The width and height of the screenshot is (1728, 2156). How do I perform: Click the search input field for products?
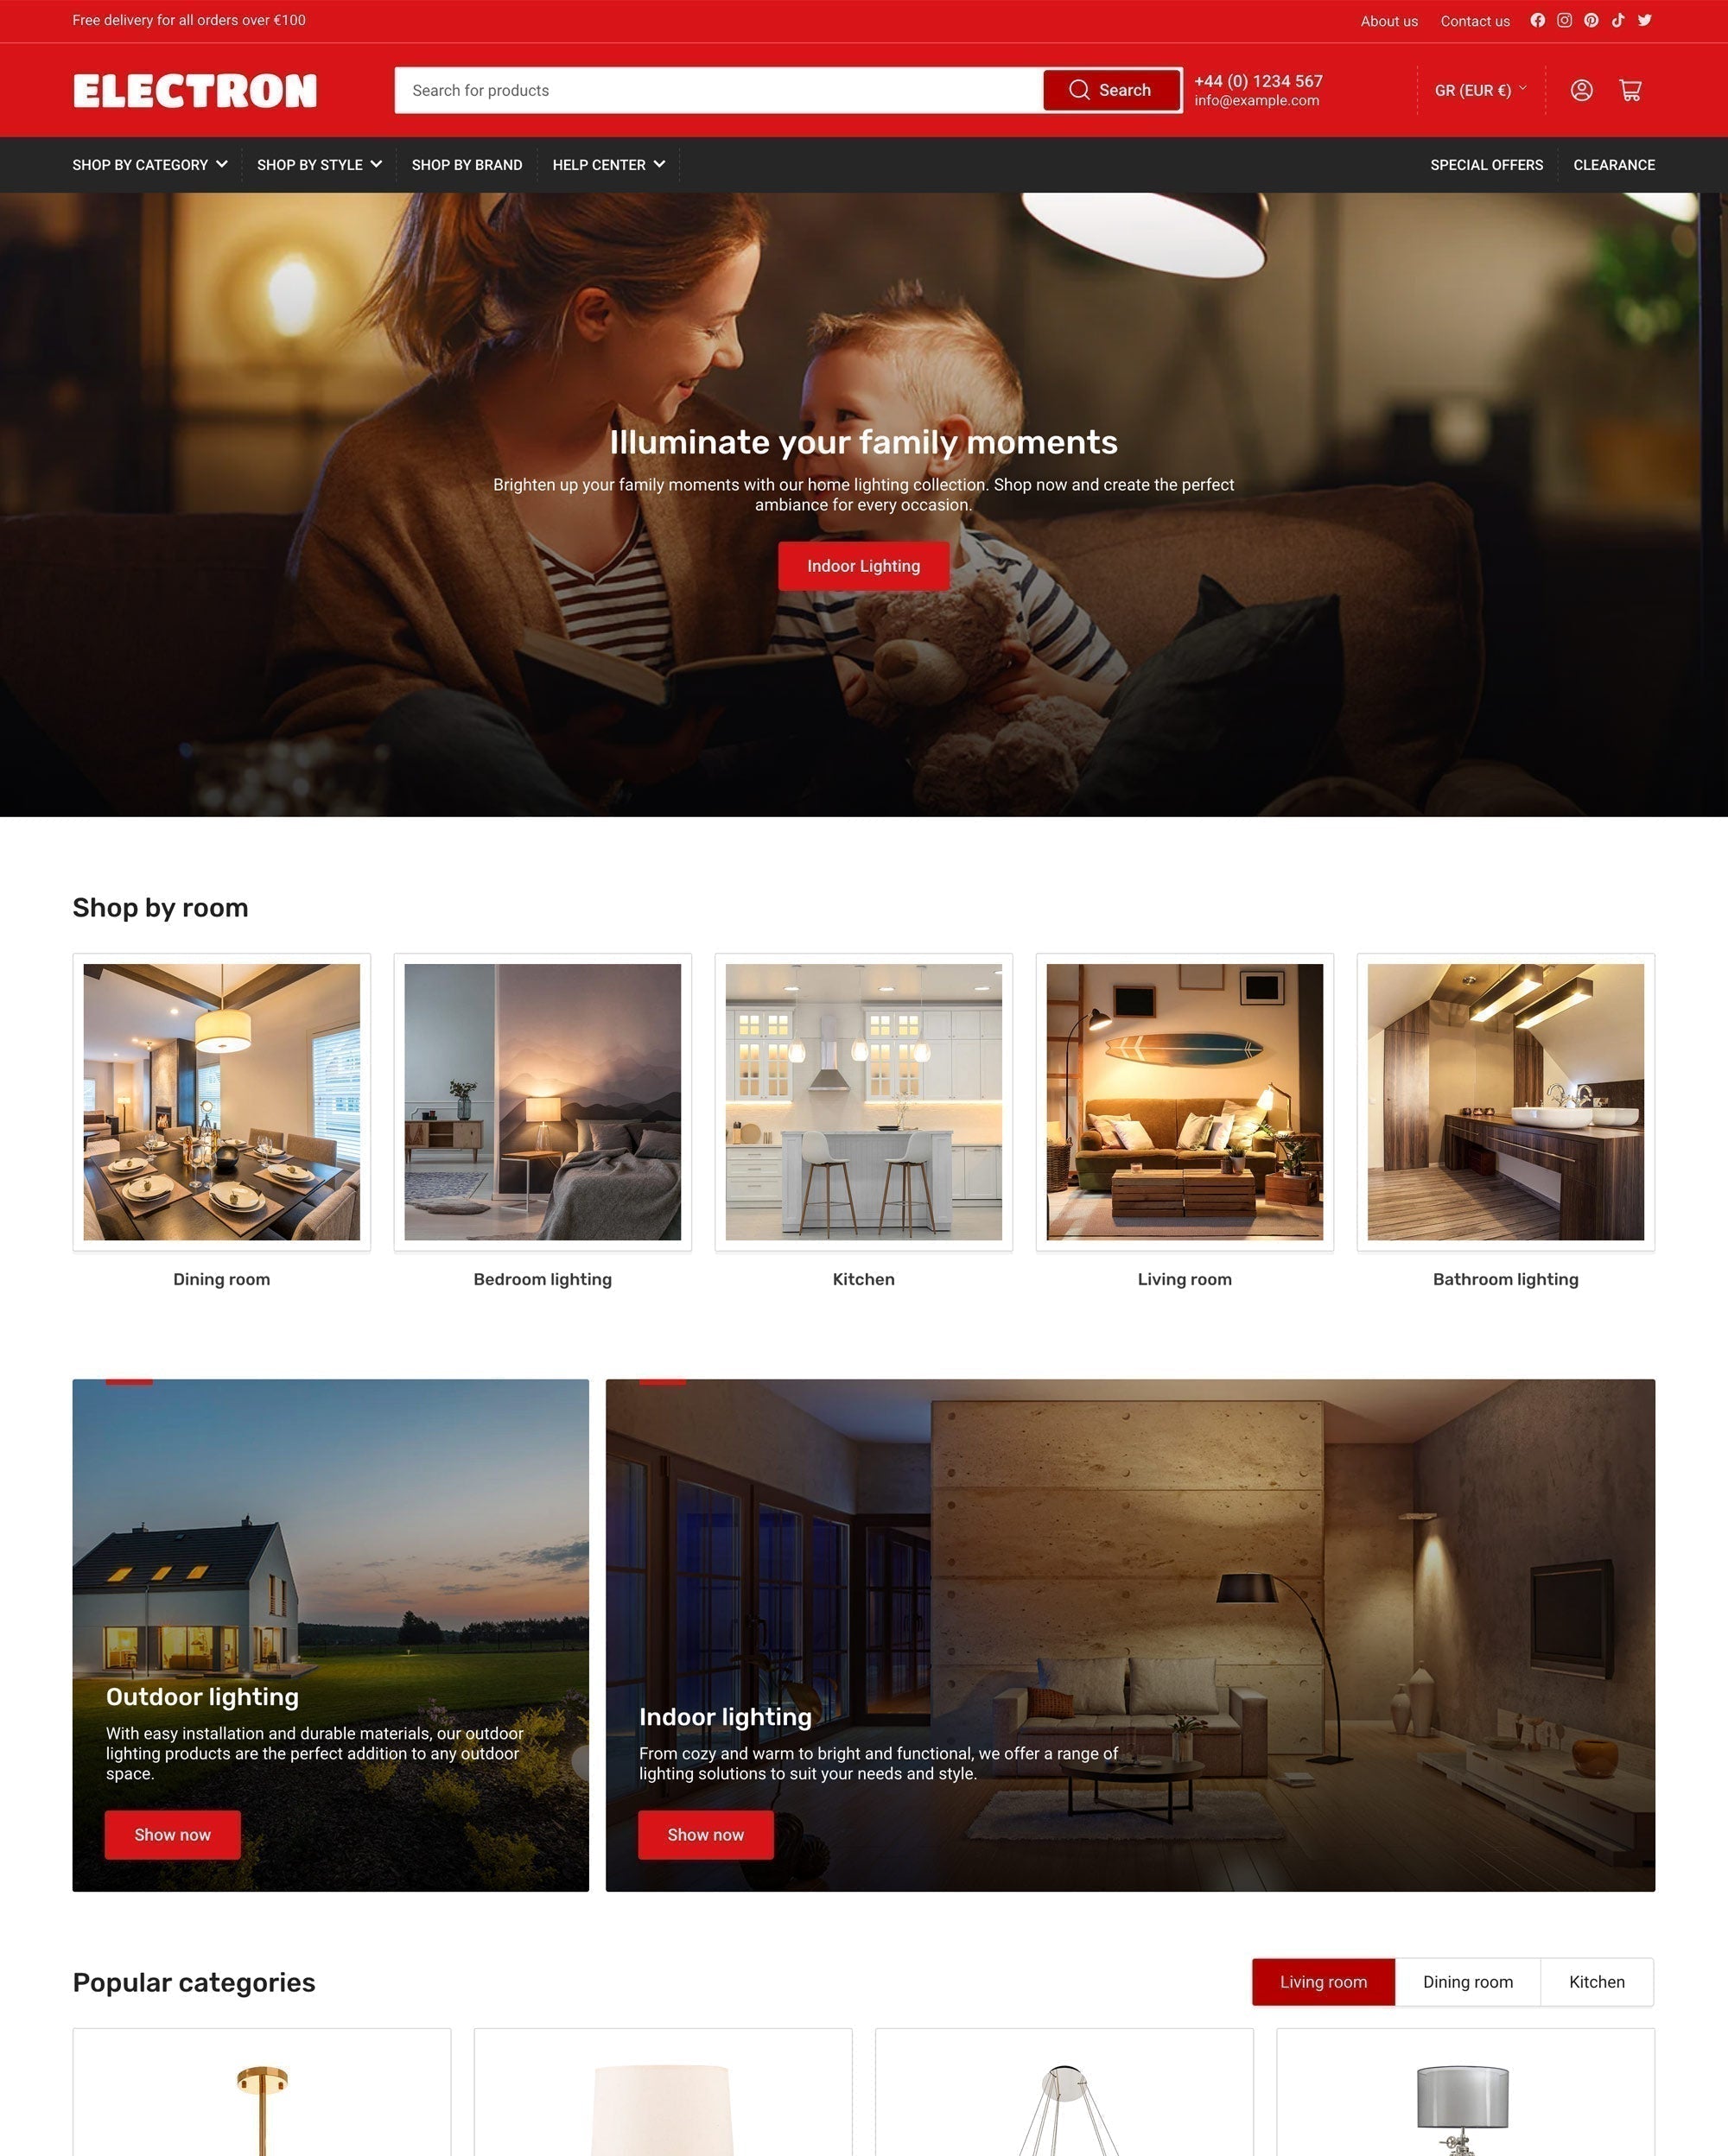pyautogui.click(x=718, y=88)
